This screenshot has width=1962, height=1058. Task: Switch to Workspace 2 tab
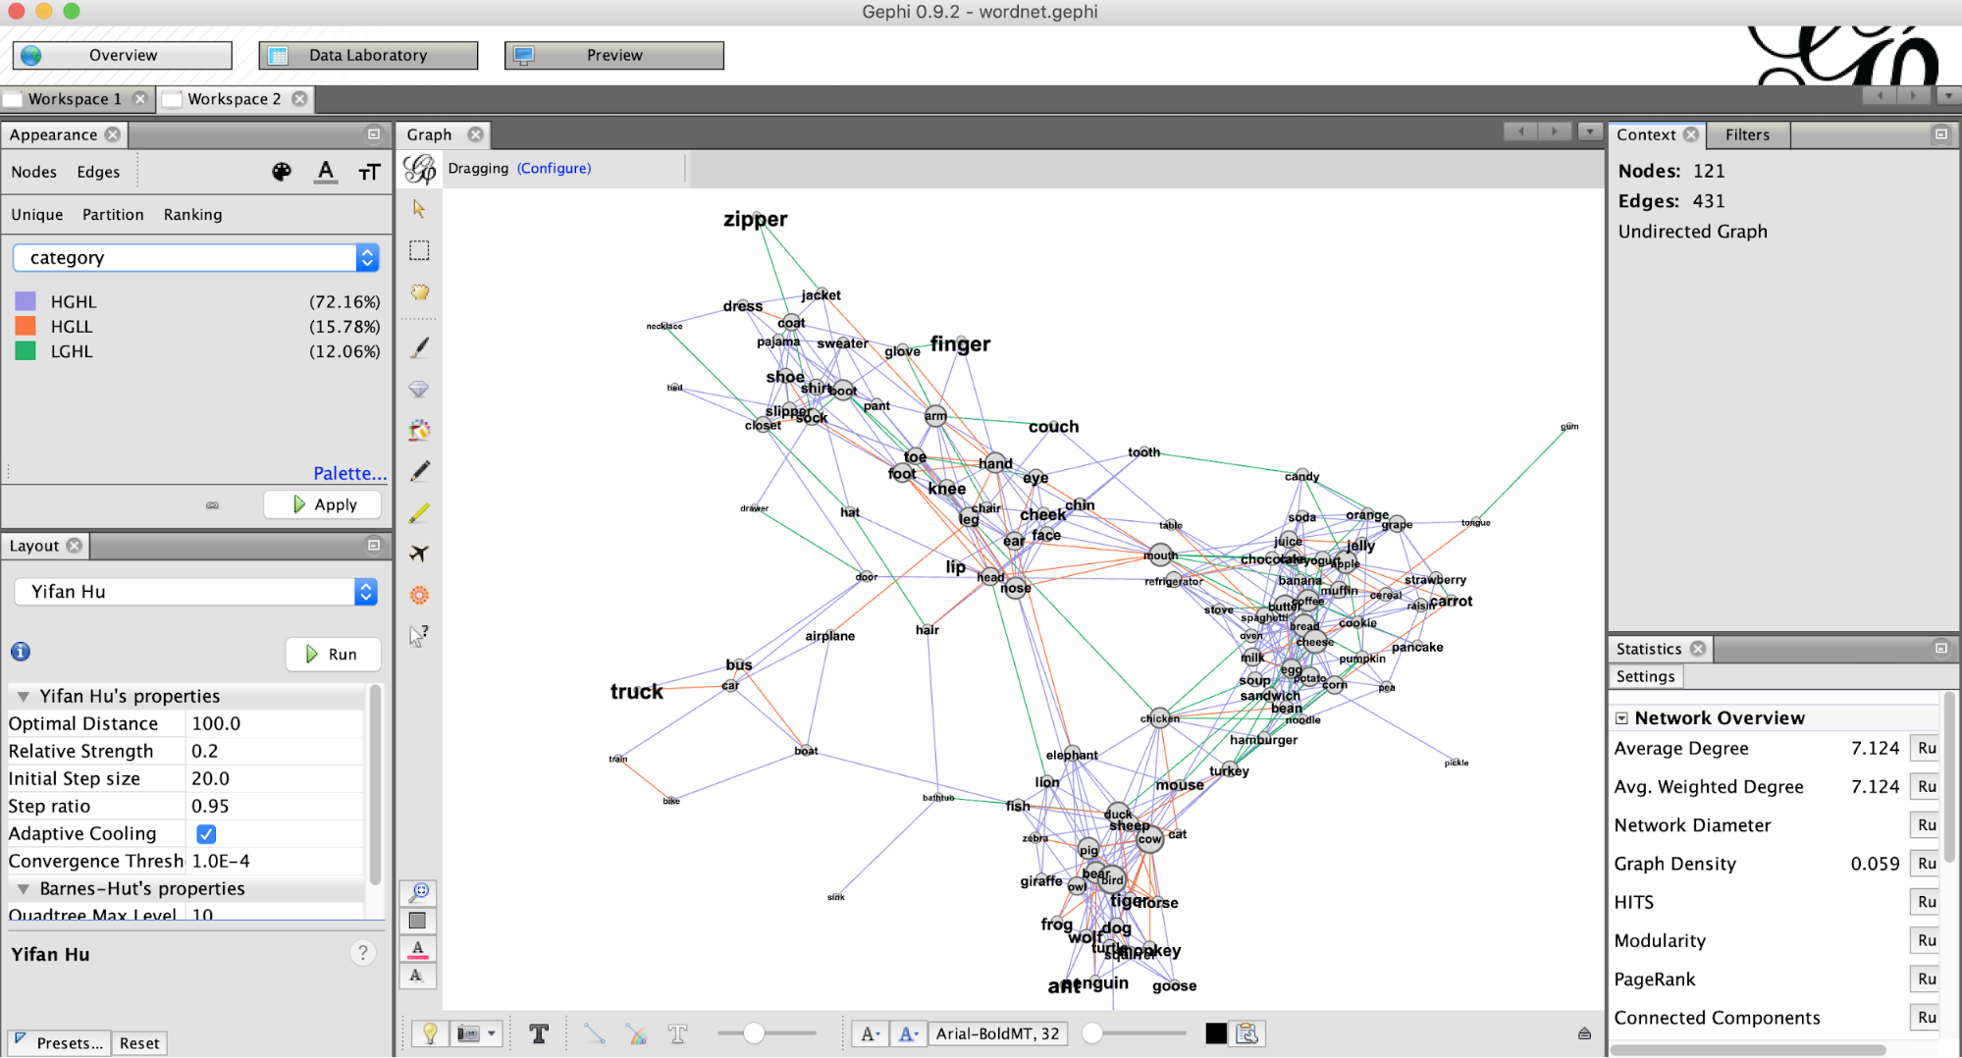click(234, 99)
